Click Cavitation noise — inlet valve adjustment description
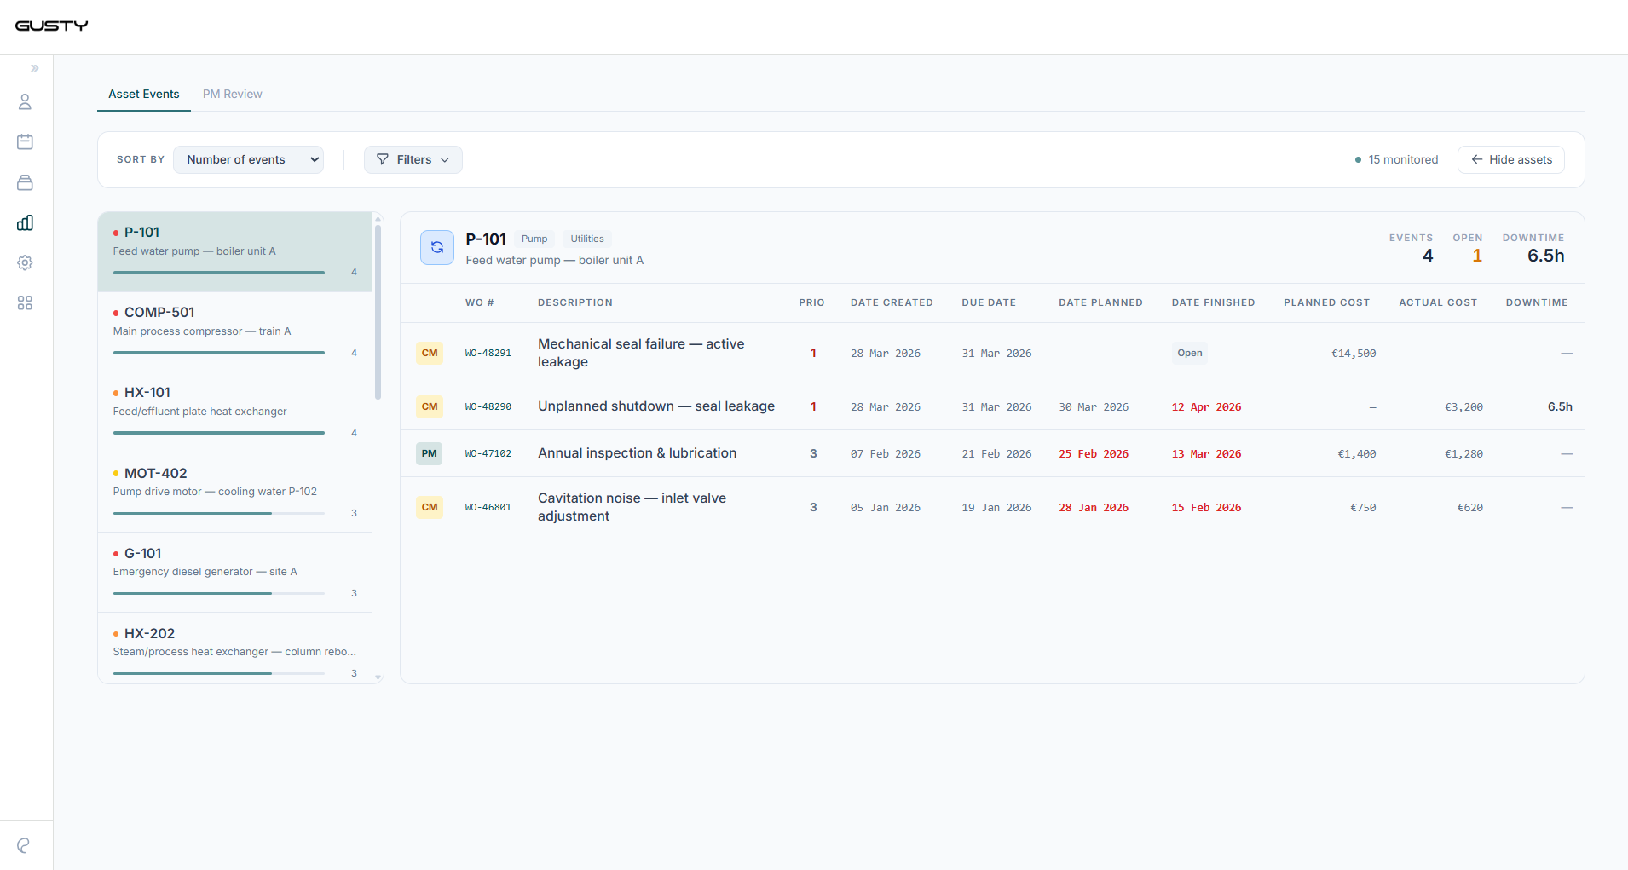Viewport: 1628px width, 870px height. point(632,507)
